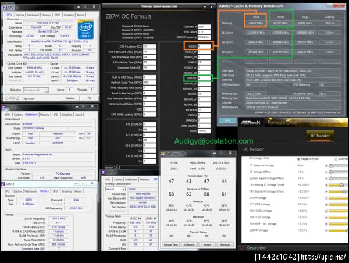Click the Validate button in CPU-Z
349x263 pixels.
pyautogui.click(x=70, y=98)
